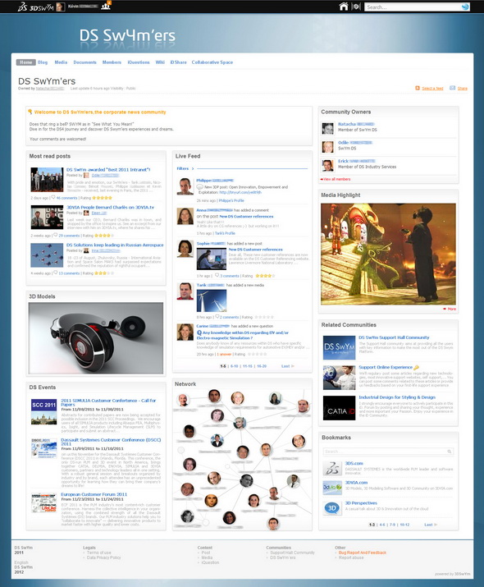Open the Wiki tab
Screen dimensions: 484x587
160,62
